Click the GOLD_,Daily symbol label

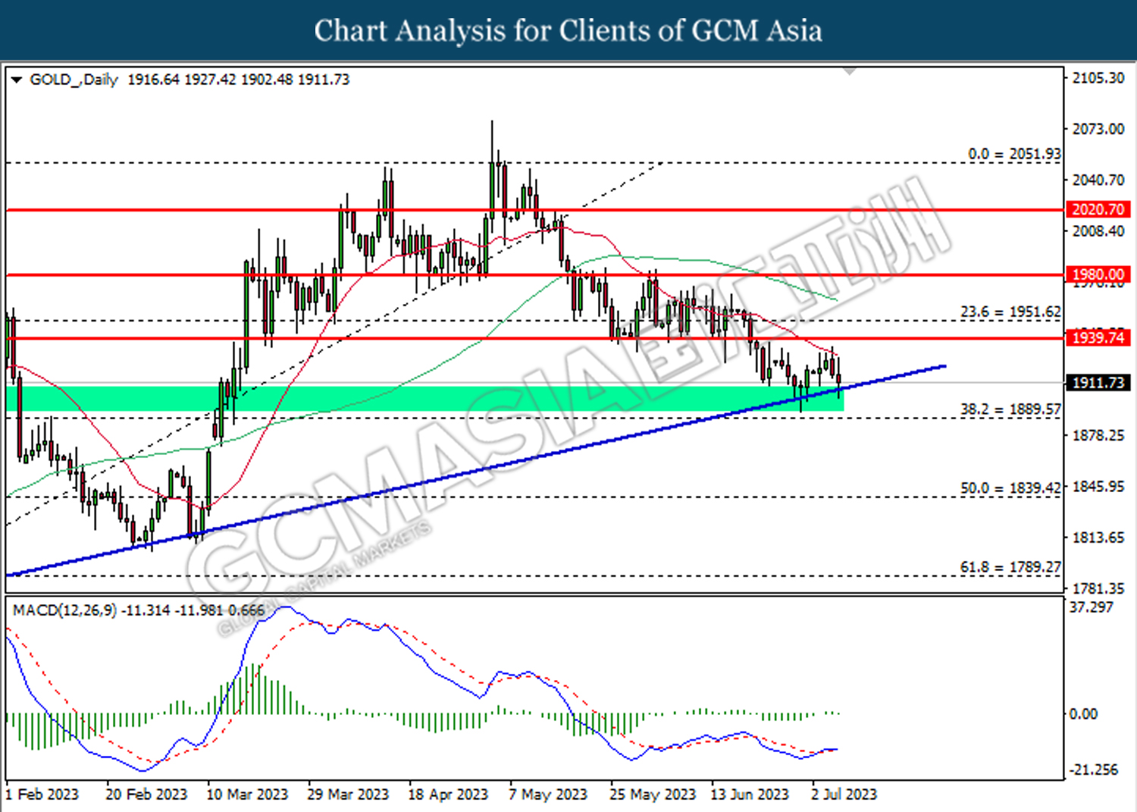point(74,80)
